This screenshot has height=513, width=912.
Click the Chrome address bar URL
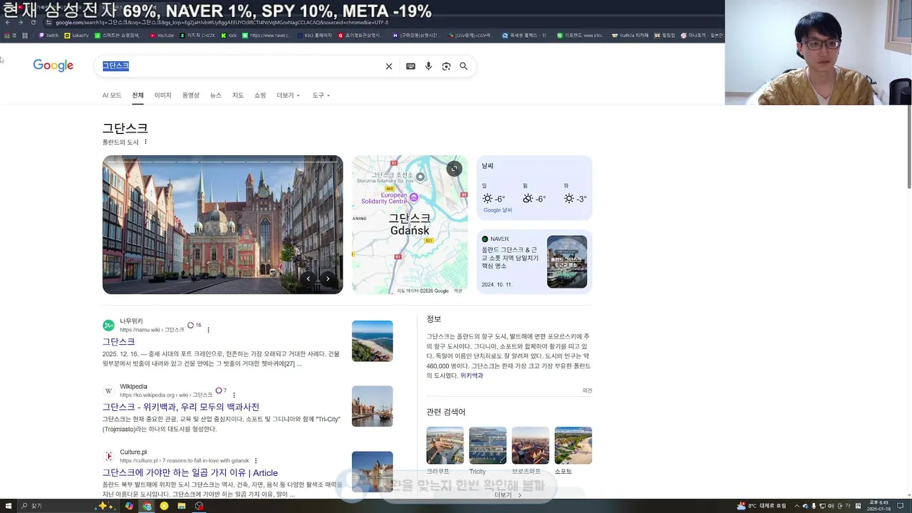click(x=221, y=22)
